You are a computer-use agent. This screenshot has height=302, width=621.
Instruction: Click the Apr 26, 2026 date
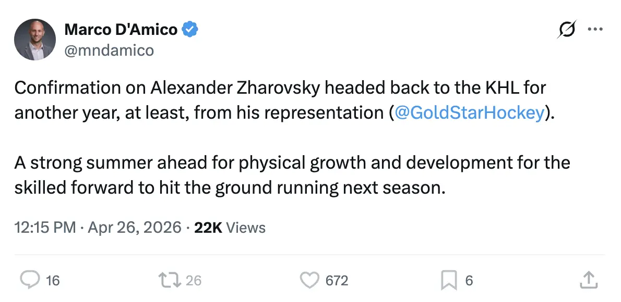point(135,228)
